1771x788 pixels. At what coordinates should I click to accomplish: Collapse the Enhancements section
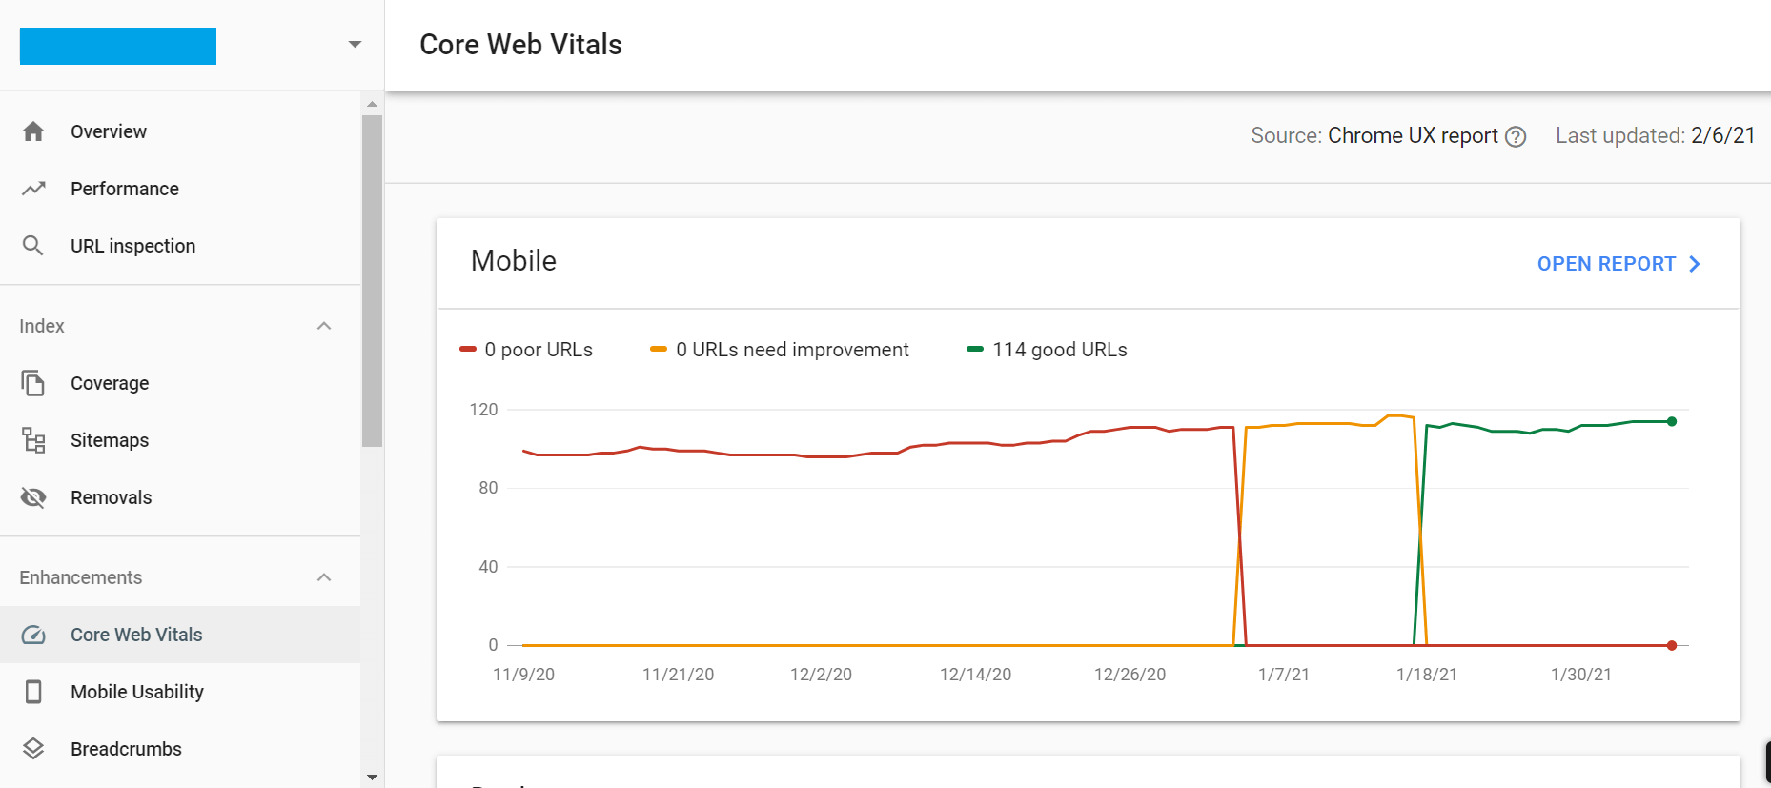(x=324, y=577)
